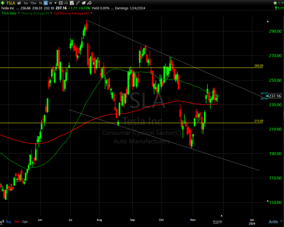Open the news icon beside TSLA
Viewport: 284px width, 227px height.
click(x=19, y=3)
